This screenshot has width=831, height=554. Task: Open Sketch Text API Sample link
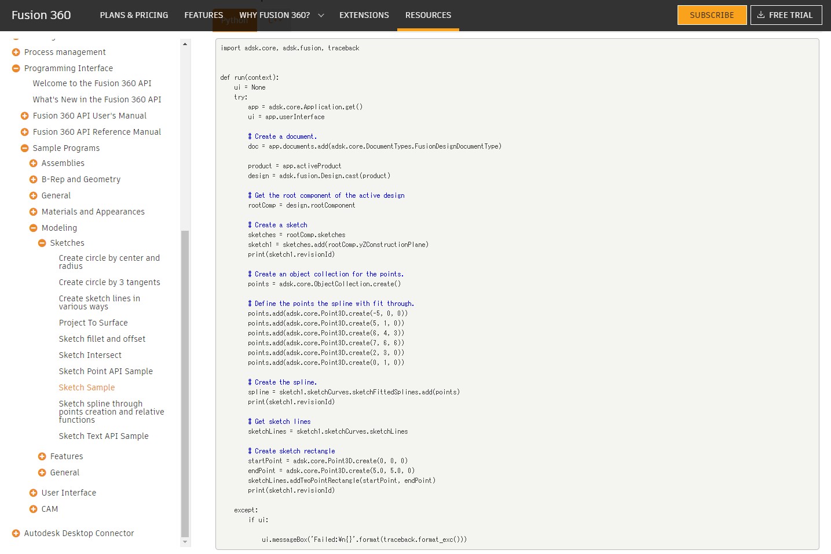point(104,436)
